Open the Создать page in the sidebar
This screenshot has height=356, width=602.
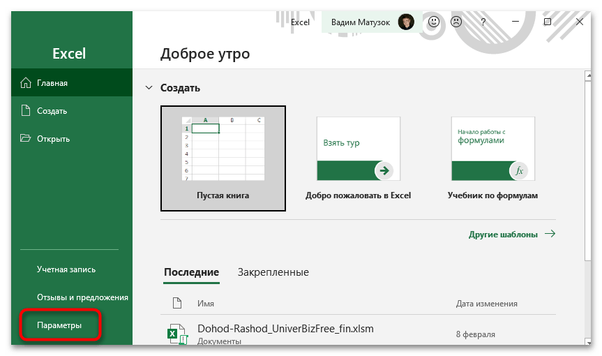tap(52, 111)
